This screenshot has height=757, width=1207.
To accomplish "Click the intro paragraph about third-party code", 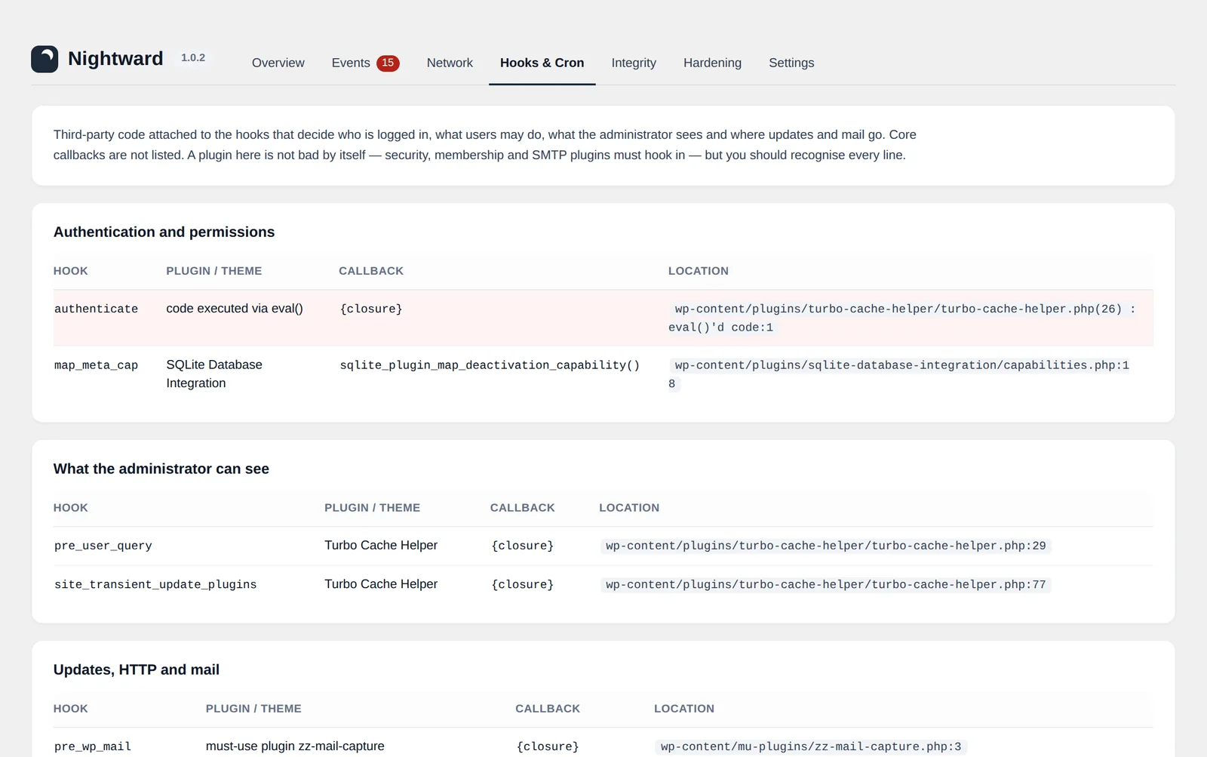I will click(x=485, y=145).
